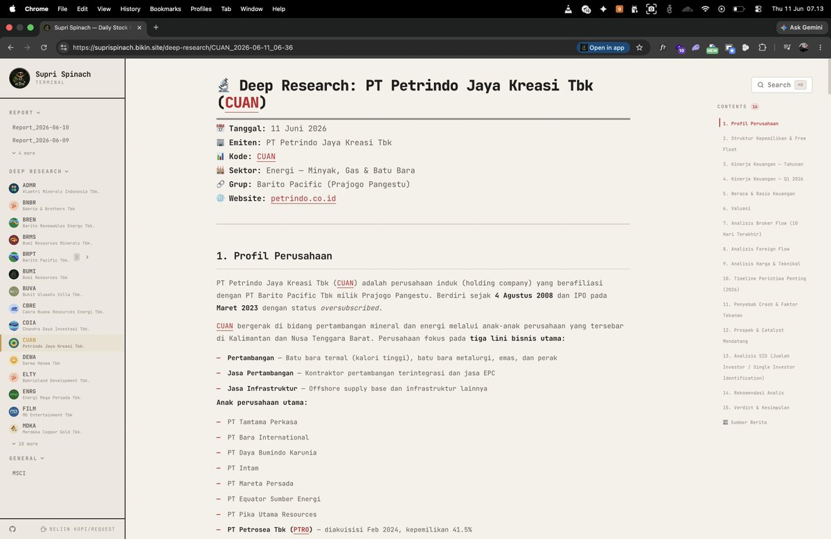
Task: Open MSCI under General
Action: pos(19,473)
